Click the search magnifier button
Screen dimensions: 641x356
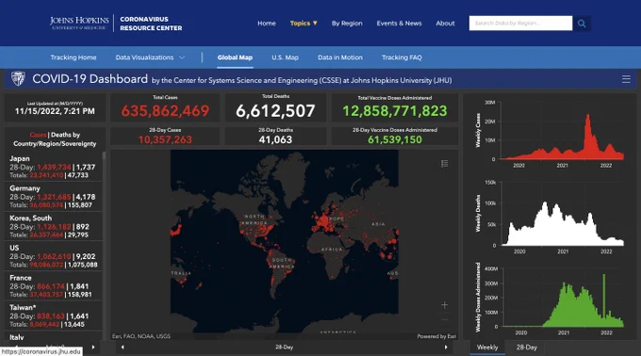pyautogui.click(x=582, y=24)
